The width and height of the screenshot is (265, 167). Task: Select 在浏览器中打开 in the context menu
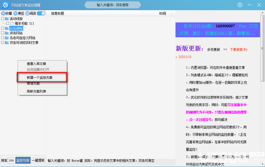pyautogui.click(x=42, y=69)
